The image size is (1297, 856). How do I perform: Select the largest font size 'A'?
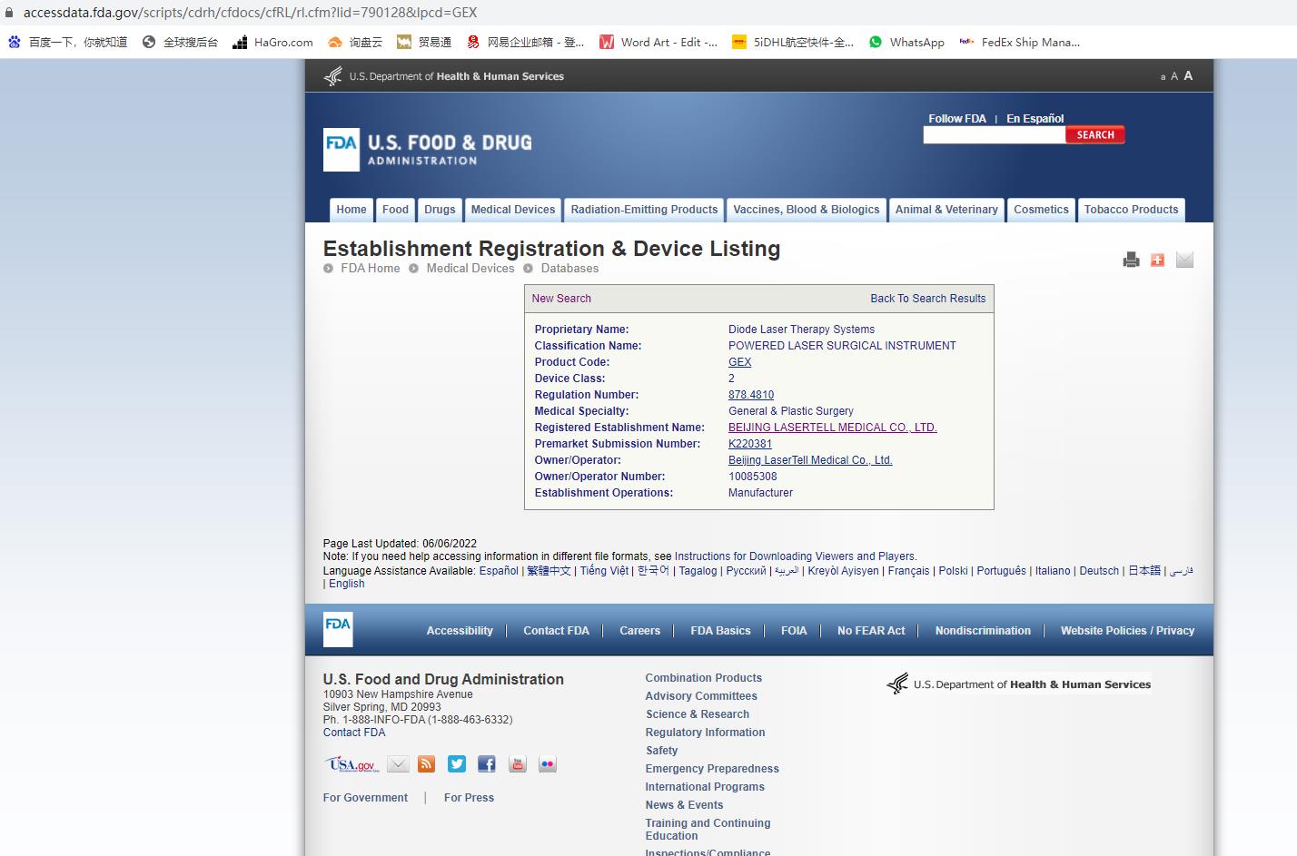(x=1188, y=75)
